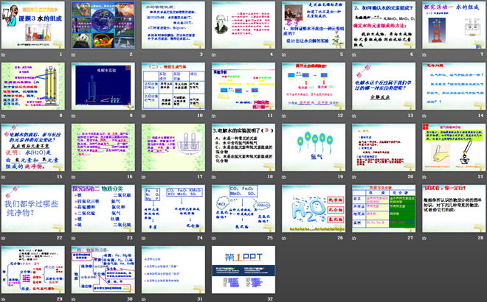
Task: Select slide 14 '思考问题'
Action: (454, 86)
